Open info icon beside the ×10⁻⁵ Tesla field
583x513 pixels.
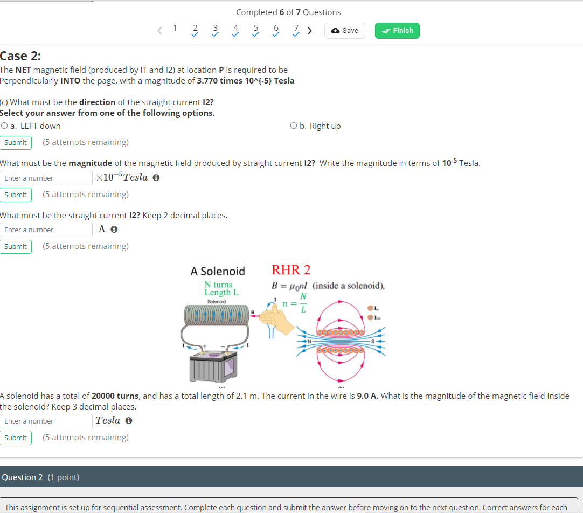tap(156, 178)
